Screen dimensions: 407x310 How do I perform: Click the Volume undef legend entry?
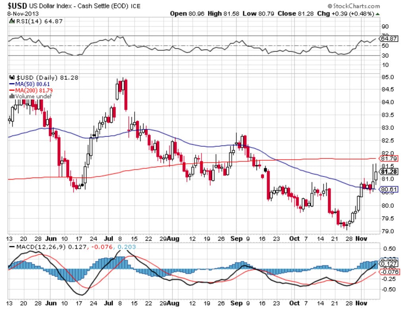tap(33, 96)
